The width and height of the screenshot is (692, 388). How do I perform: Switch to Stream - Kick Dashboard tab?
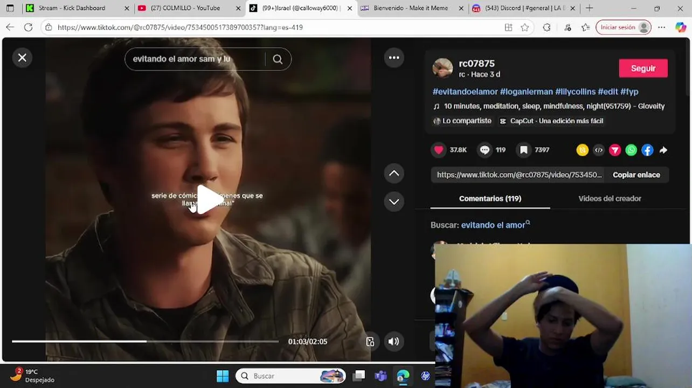(x=72, y=8)
